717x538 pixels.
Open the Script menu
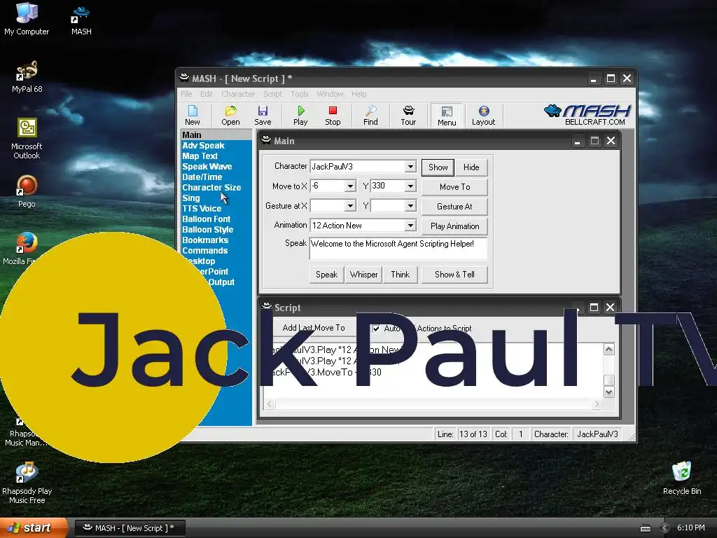tap(272, 94)
